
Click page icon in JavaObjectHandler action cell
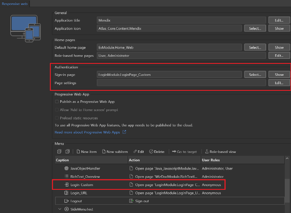pyautogui.click(x=131, y=168)
